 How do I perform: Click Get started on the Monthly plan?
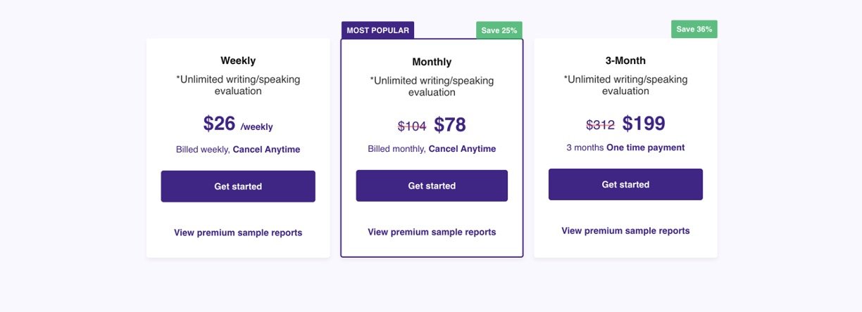pos(432,186)
